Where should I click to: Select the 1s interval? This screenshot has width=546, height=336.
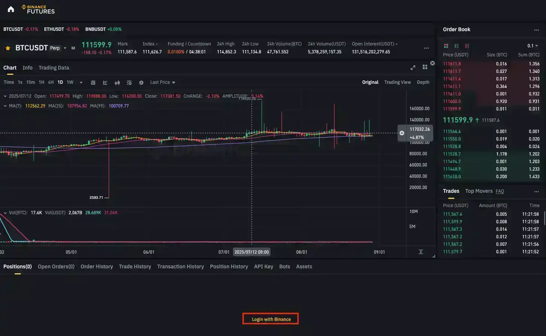click(x=20, y=82)
